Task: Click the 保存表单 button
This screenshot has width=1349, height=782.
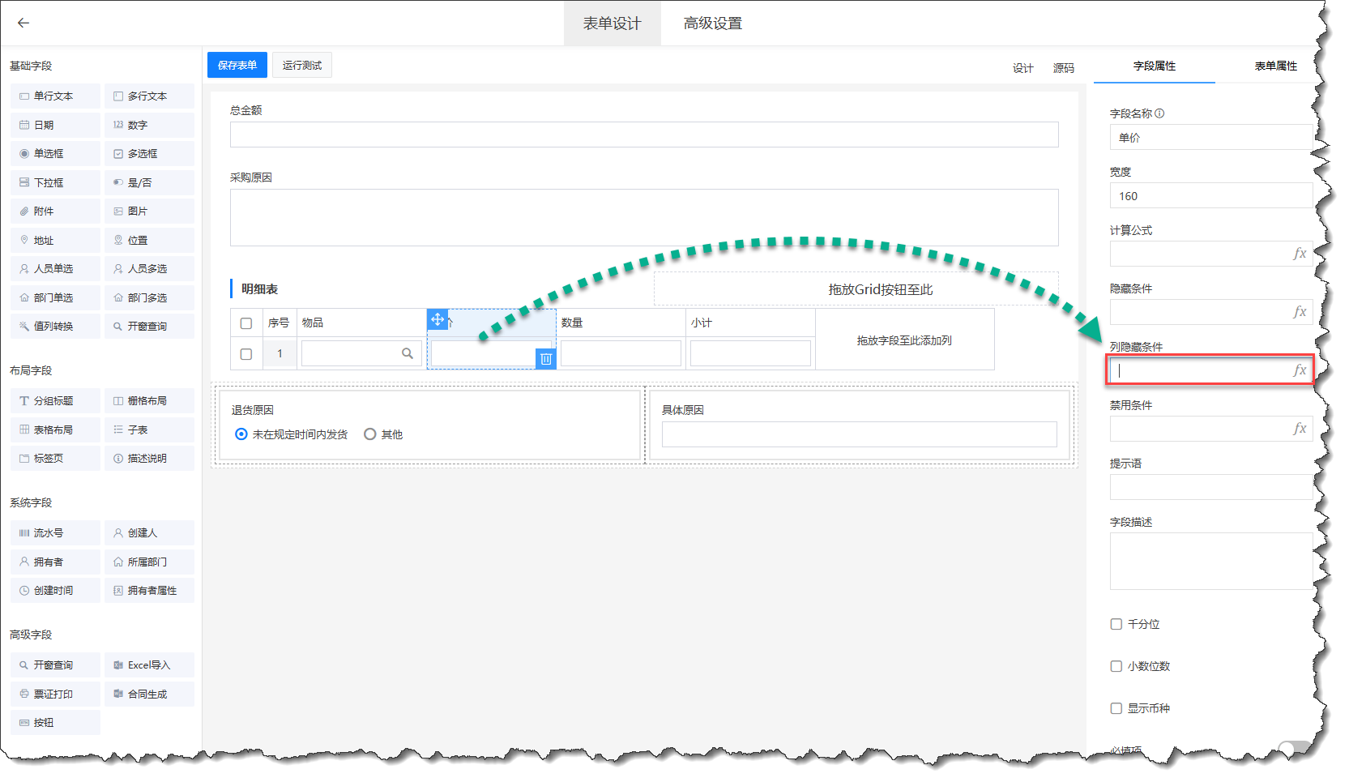Action: tap(237, 65)
